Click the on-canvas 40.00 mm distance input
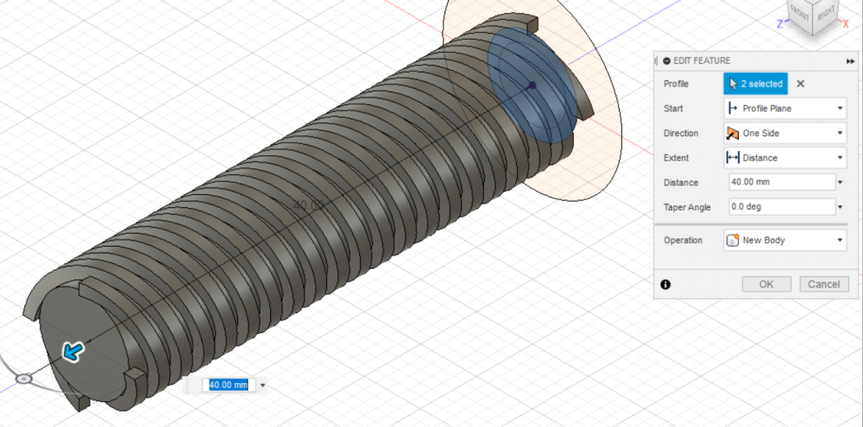The height and width of the screenshot is (427, 863). pos(229,386)
